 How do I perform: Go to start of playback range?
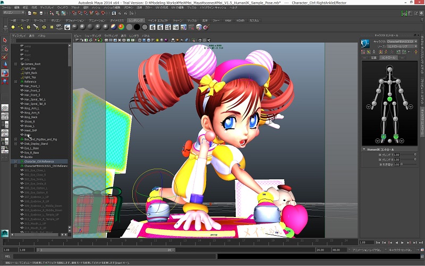378,243
